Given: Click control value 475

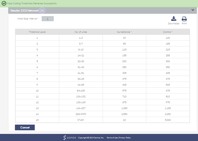Looking at the screenshot, I should pyautogui.click(x=168, y=79).
